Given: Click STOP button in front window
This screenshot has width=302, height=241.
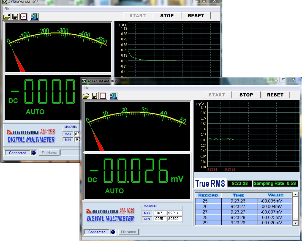Looking at the screenshot, I should coord(246,95).
